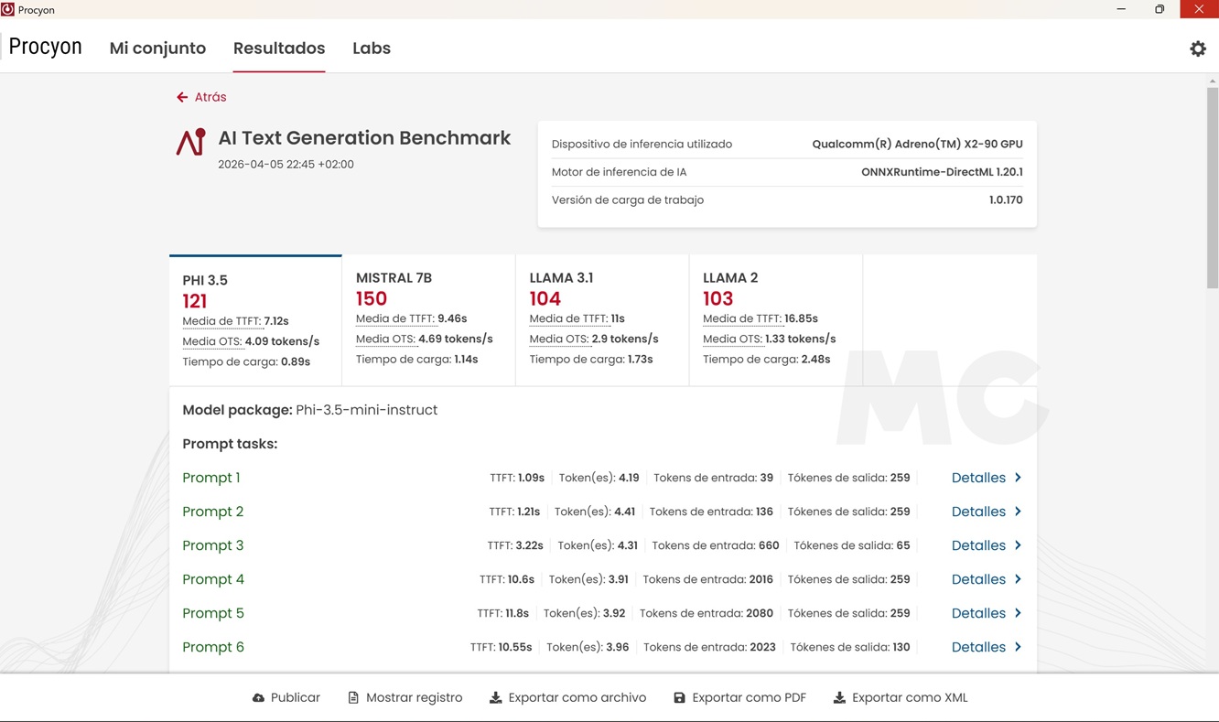Image resolution: width=1219 pixels, height=722 pixels.
Task: Open the Prompt 4 link
Action: click(x=213, y=579)
